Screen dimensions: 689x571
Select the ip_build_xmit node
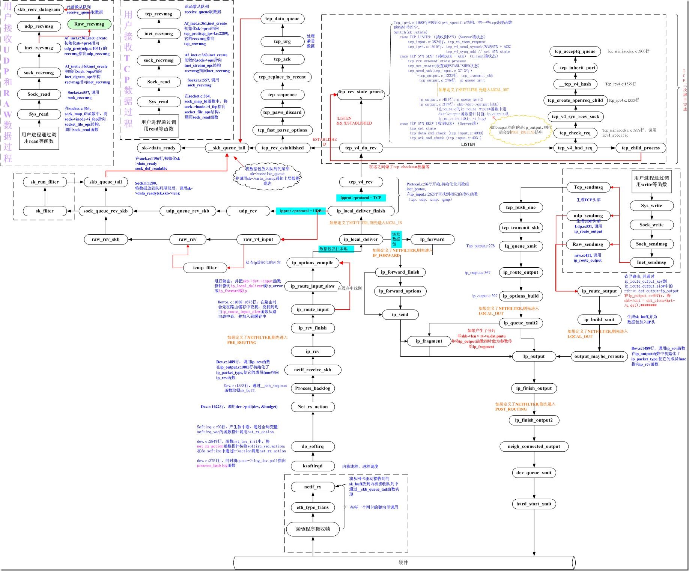tap(599, 319)
